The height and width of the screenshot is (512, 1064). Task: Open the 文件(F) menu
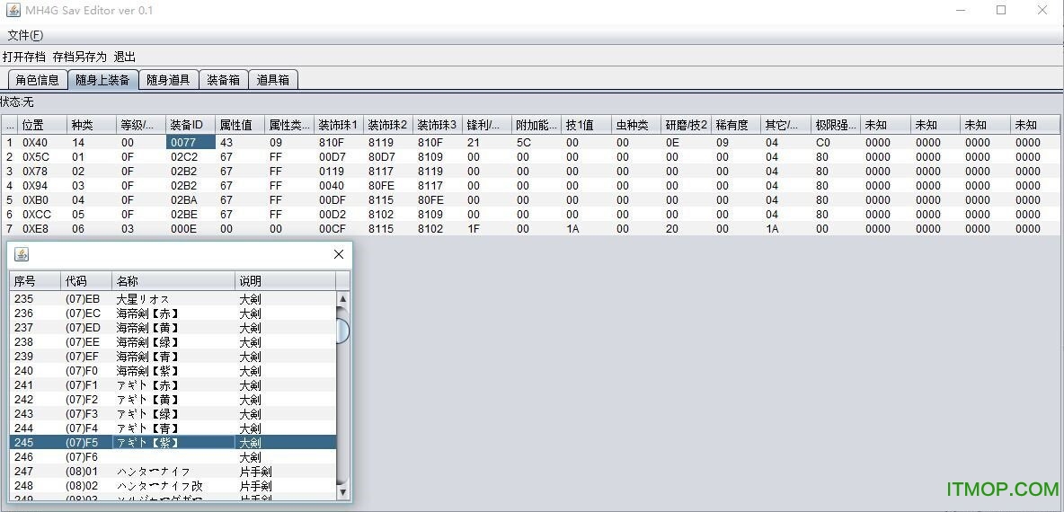pyautogui.click(x=25, y=35)
